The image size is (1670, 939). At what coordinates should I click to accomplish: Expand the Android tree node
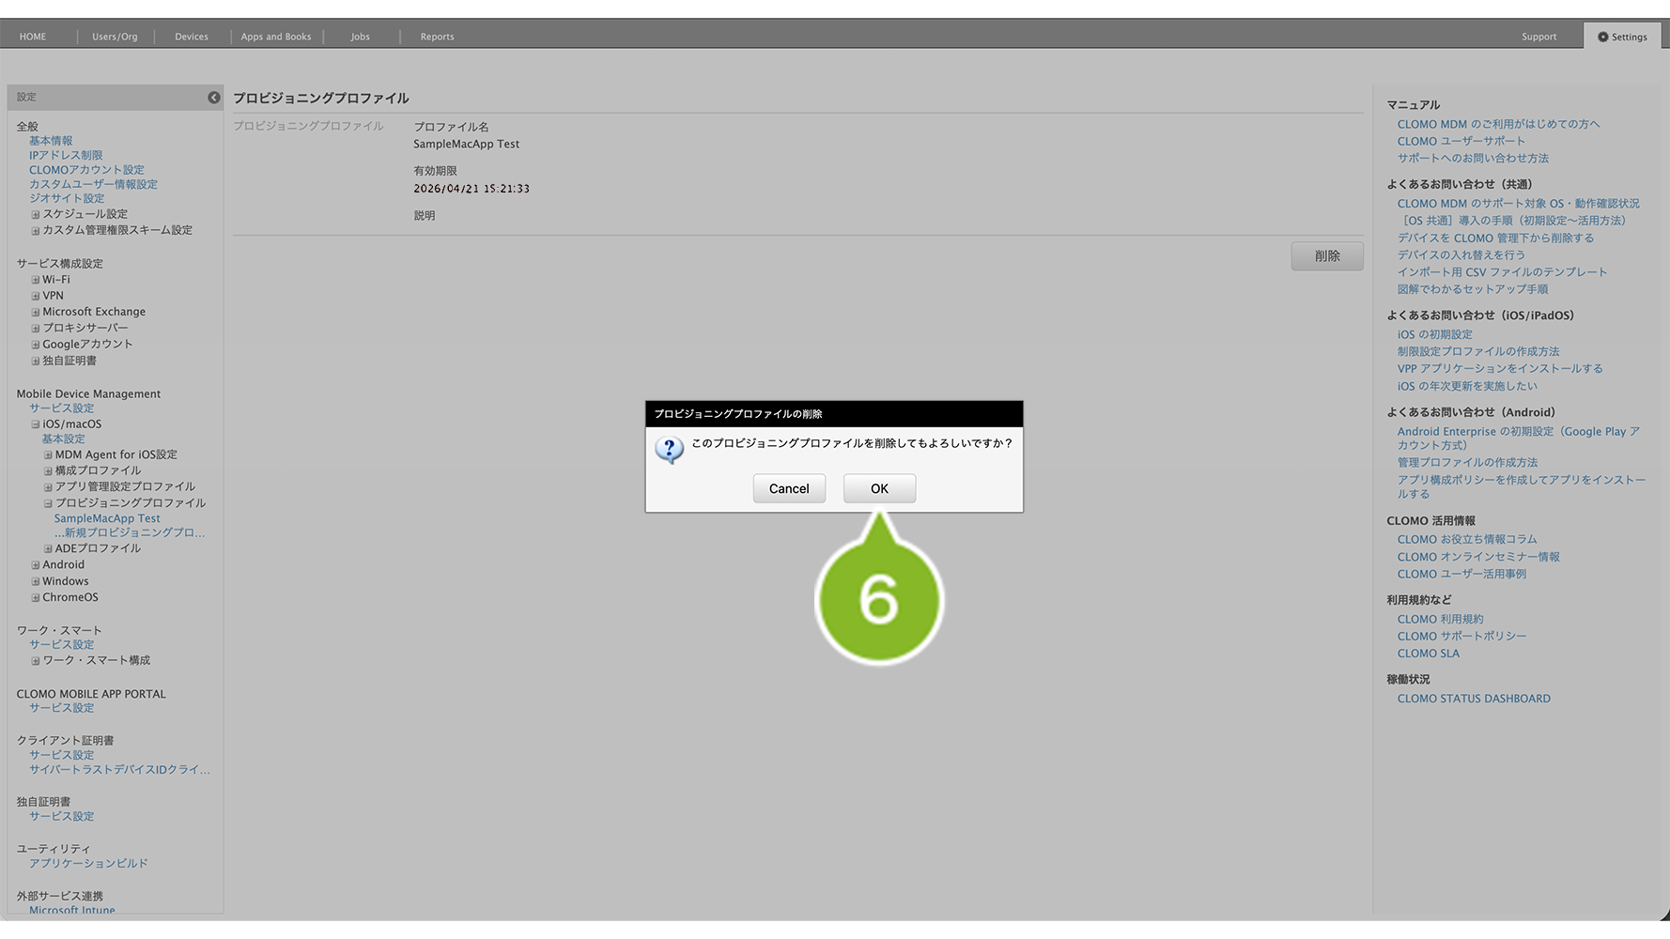click(x=36, y=565)
